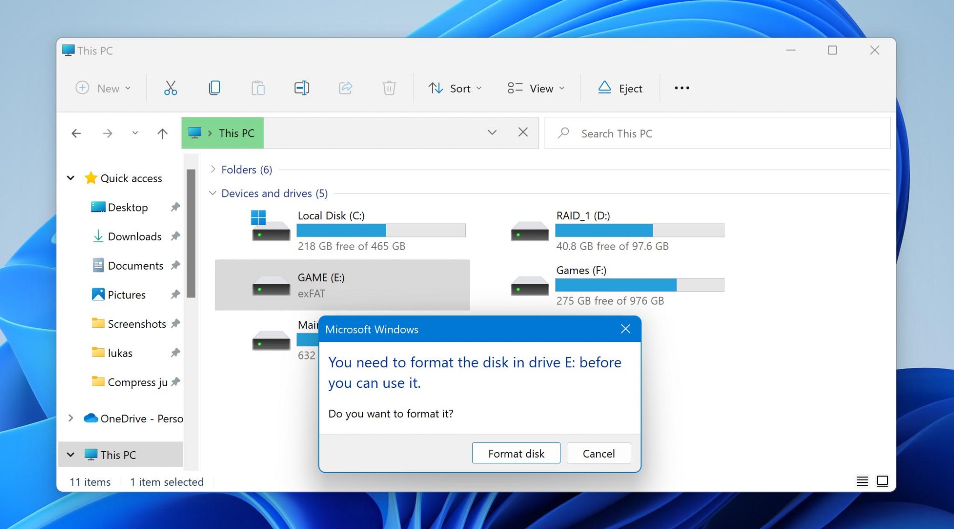Expand the Folders section
Viewport: 954px width, 529px height.
point(214,169)
